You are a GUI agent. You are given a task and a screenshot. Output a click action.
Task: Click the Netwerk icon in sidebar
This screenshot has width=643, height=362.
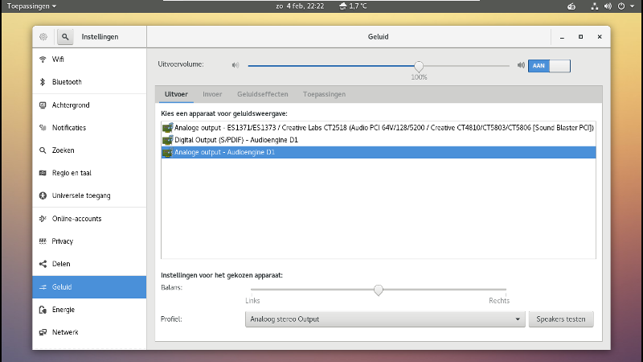[43, 332]
